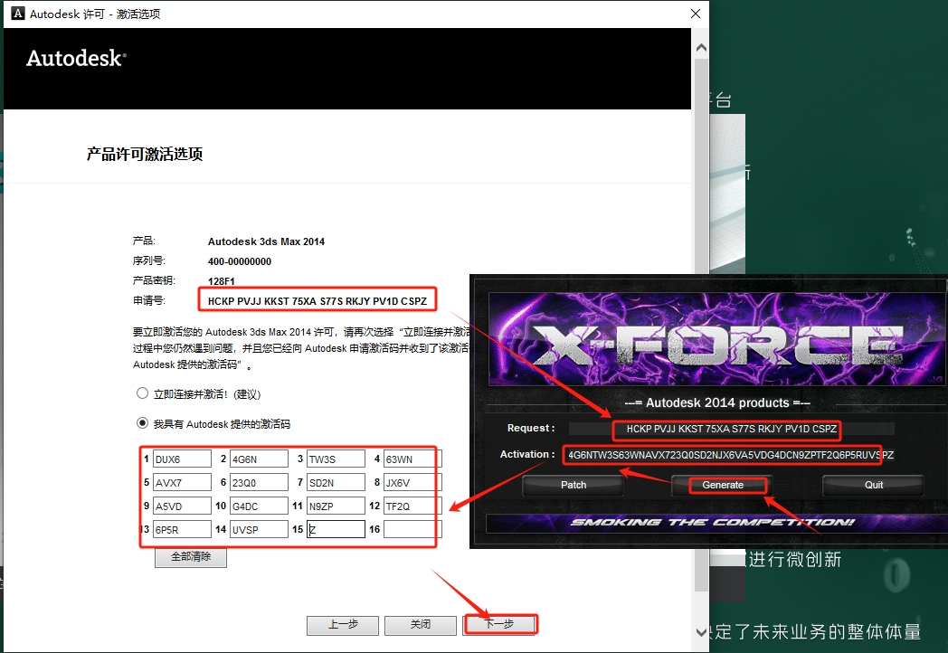Click activation code field 10 containing G4DC
This screenshot has width=948, height=653.
click(259, 506)
